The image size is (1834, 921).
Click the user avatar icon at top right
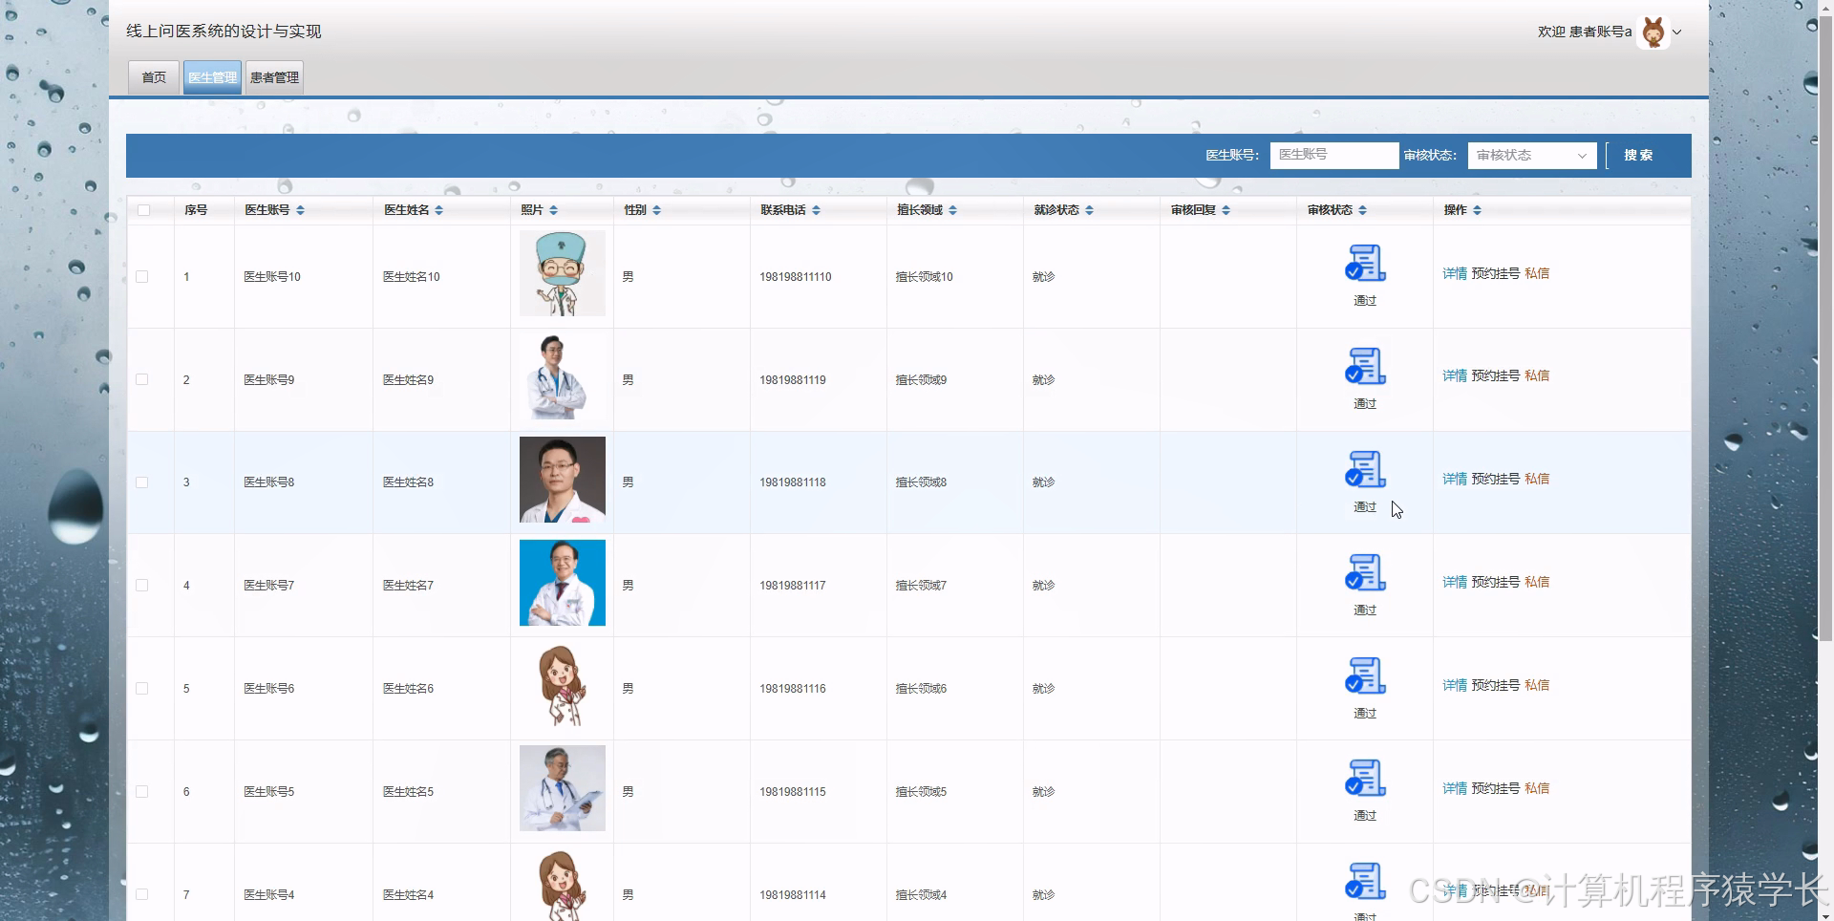[x=1653, y=32]
